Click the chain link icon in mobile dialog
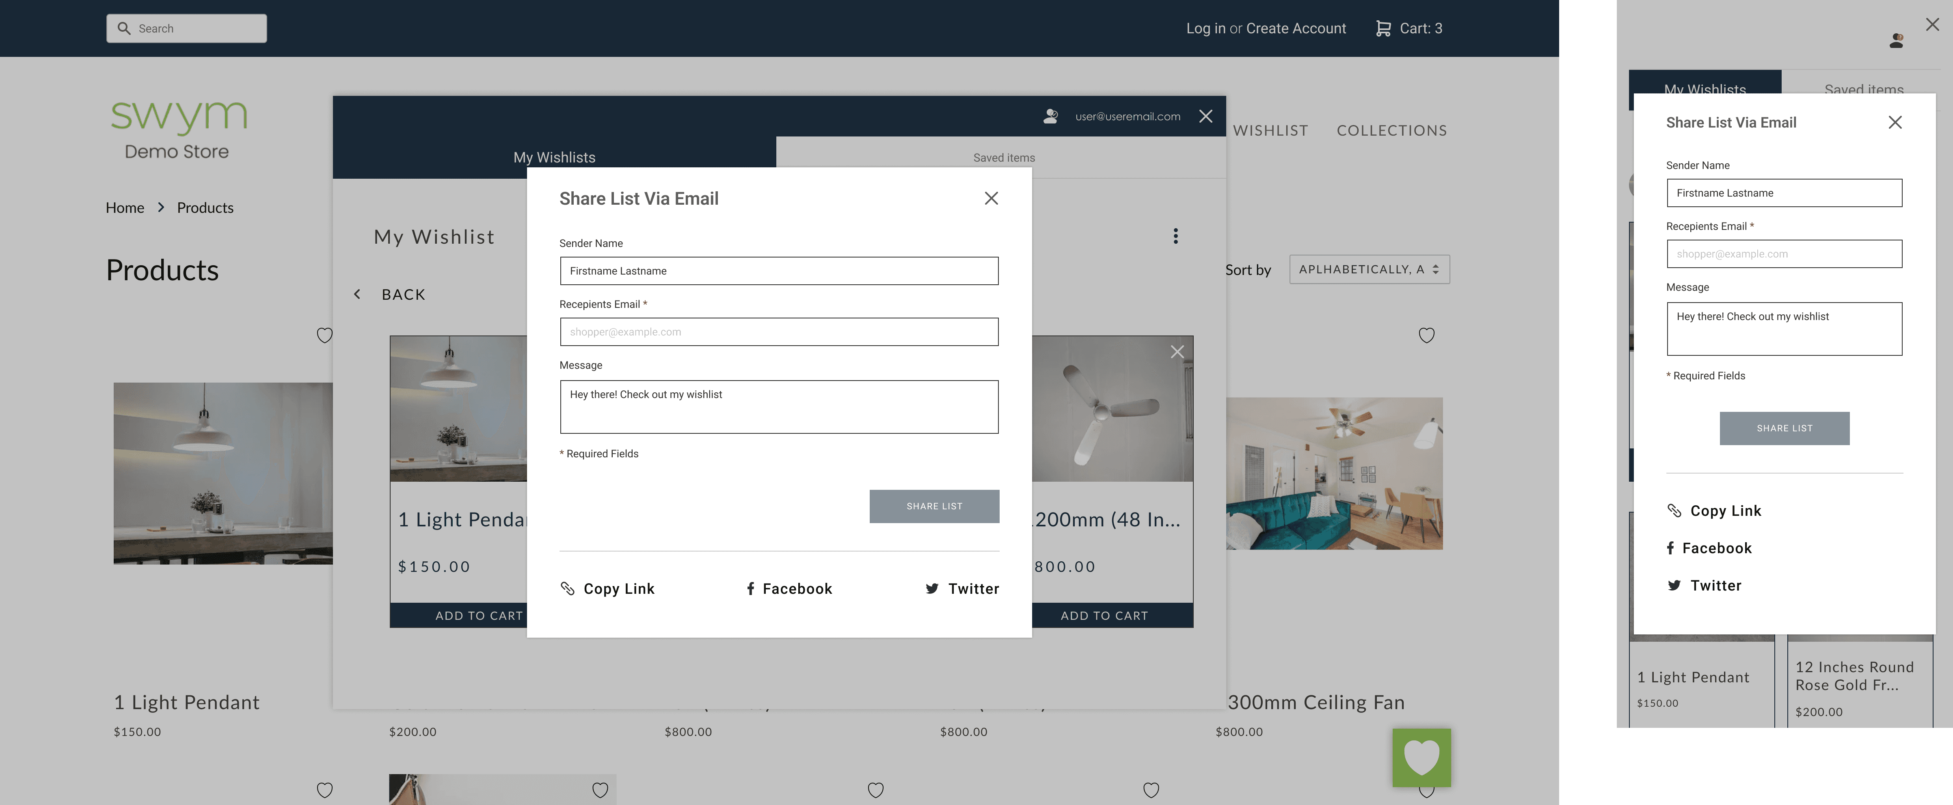 1674,511
